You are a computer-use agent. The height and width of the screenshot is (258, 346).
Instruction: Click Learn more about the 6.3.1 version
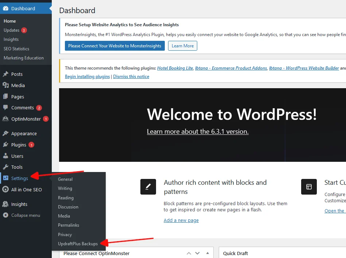pos(198,132)
